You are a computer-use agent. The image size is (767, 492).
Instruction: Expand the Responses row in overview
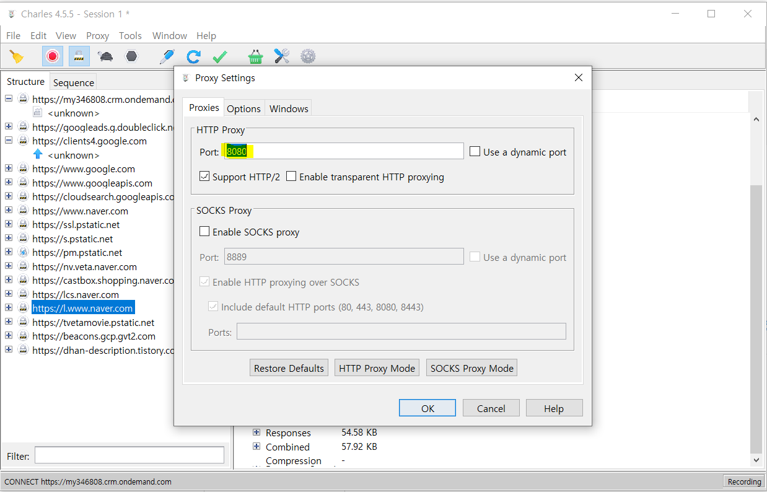click(256, 433)
